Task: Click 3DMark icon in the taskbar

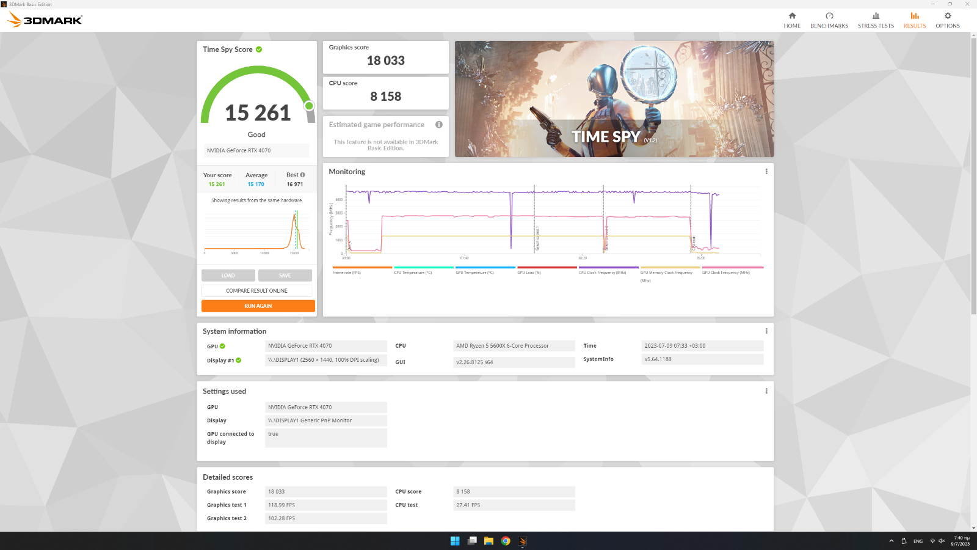Action: point(522,541)
